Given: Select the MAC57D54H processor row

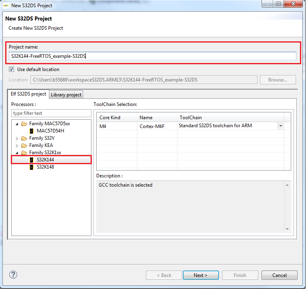Looking at the screenshot, I should click(x=51, y=131).
